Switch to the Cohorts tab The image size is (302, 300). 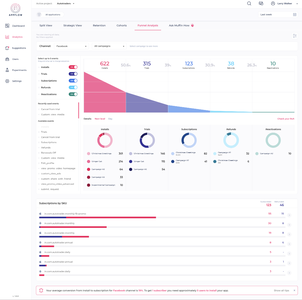pyautogui.click(x=121, y=26)
